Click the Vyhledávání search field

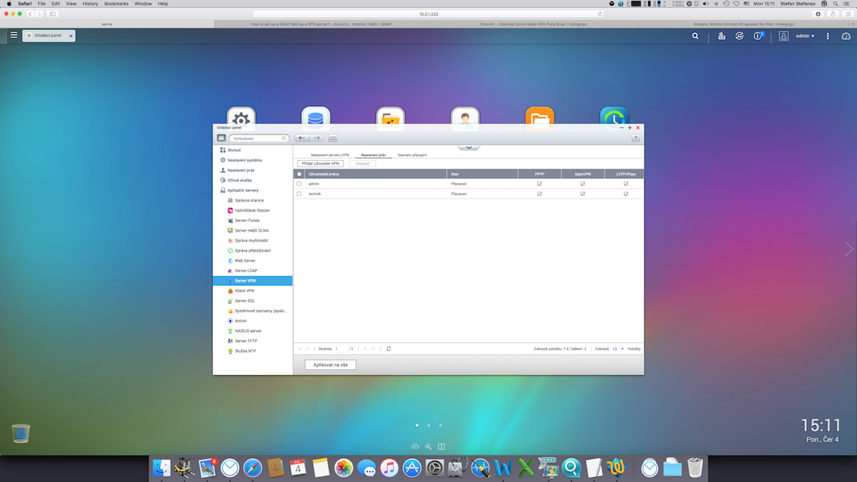(257, 138)
